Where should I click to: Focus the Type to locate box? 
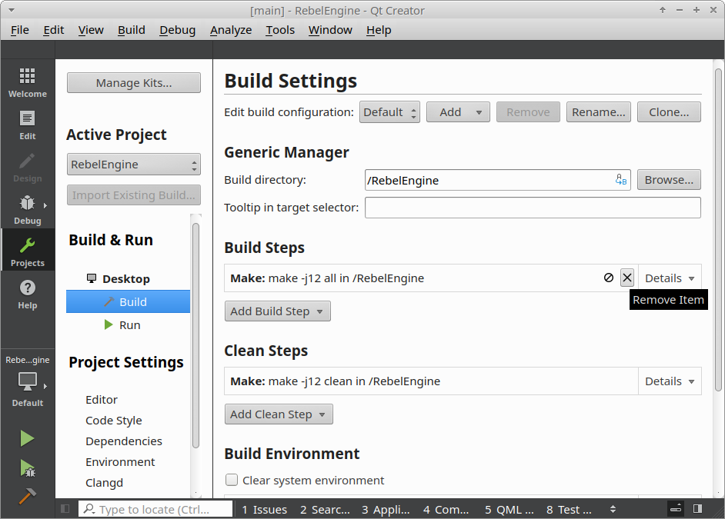(155, 509)
